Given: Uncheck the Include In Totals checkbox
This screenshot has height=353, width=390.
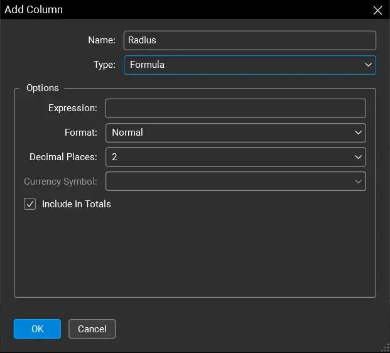Looking at the screenshot, I should (30, 204).
